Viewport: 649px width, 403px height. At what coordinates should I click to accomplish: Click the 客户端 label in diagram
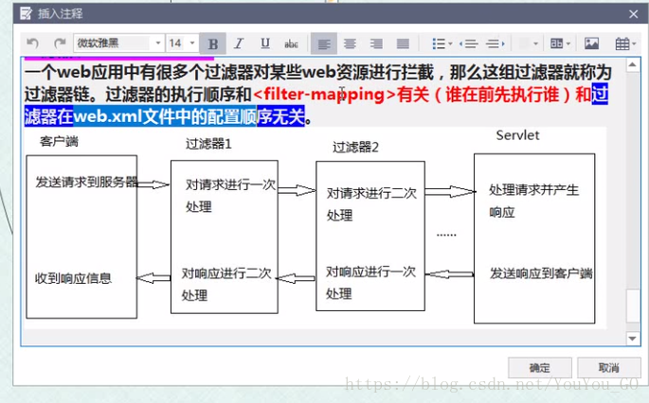point(59,141)
